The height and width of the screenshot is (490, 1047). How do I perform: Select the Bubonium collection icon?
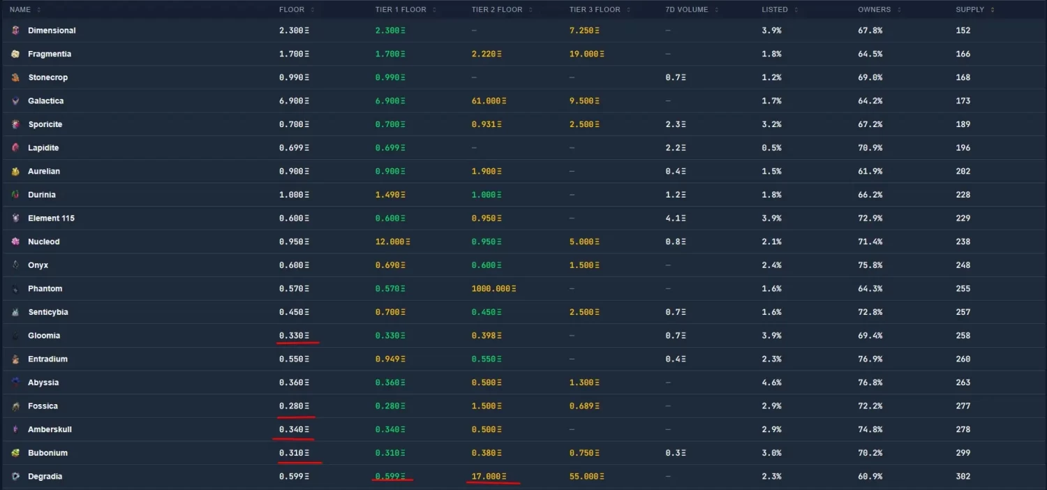(15, 453)
